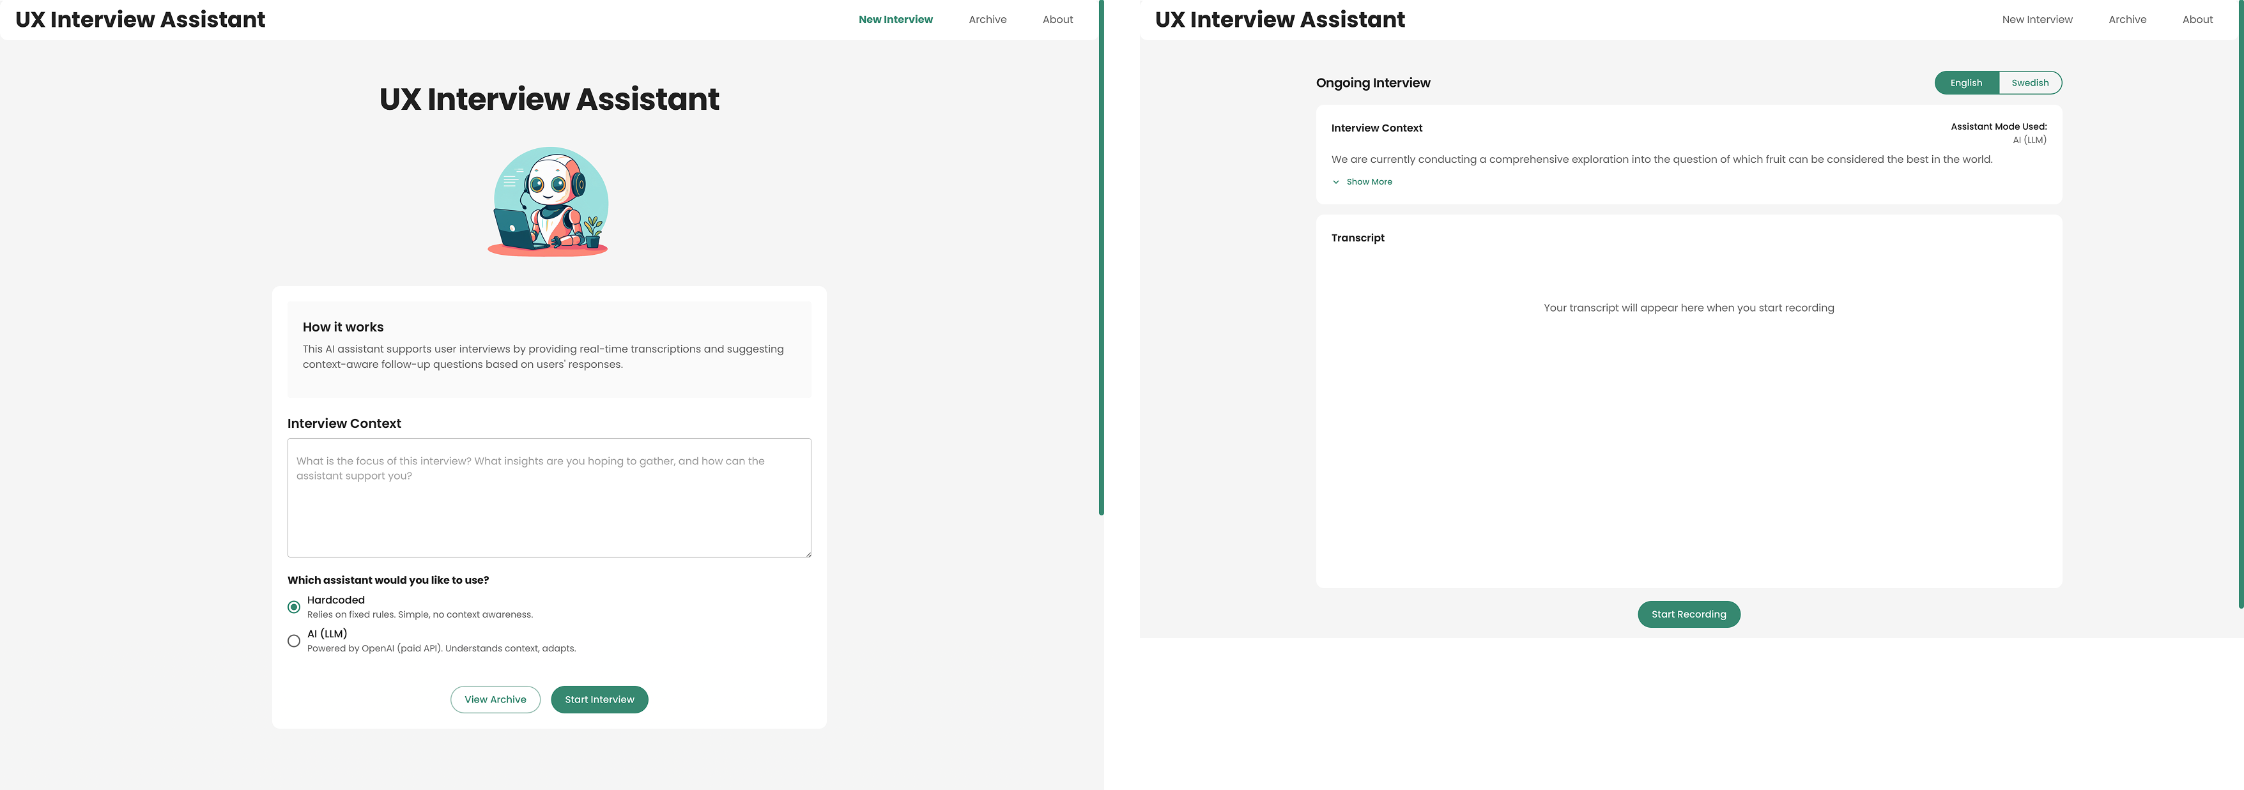This screenshot has width=2244, height=790.
Task: Click the 'Which assistant would you like to use?' label
Action: tap(388, 580)
